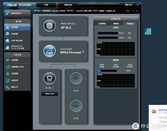Click the Xunlei download icon in the popup
Viewport: 167px width, 131px height.
[x=154, y=111]
